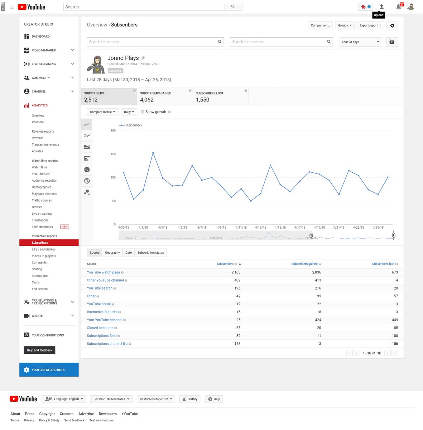Viewport: 423px width, 430px height.
Task: Open the Groups dropdown
Action: [345, 25]
